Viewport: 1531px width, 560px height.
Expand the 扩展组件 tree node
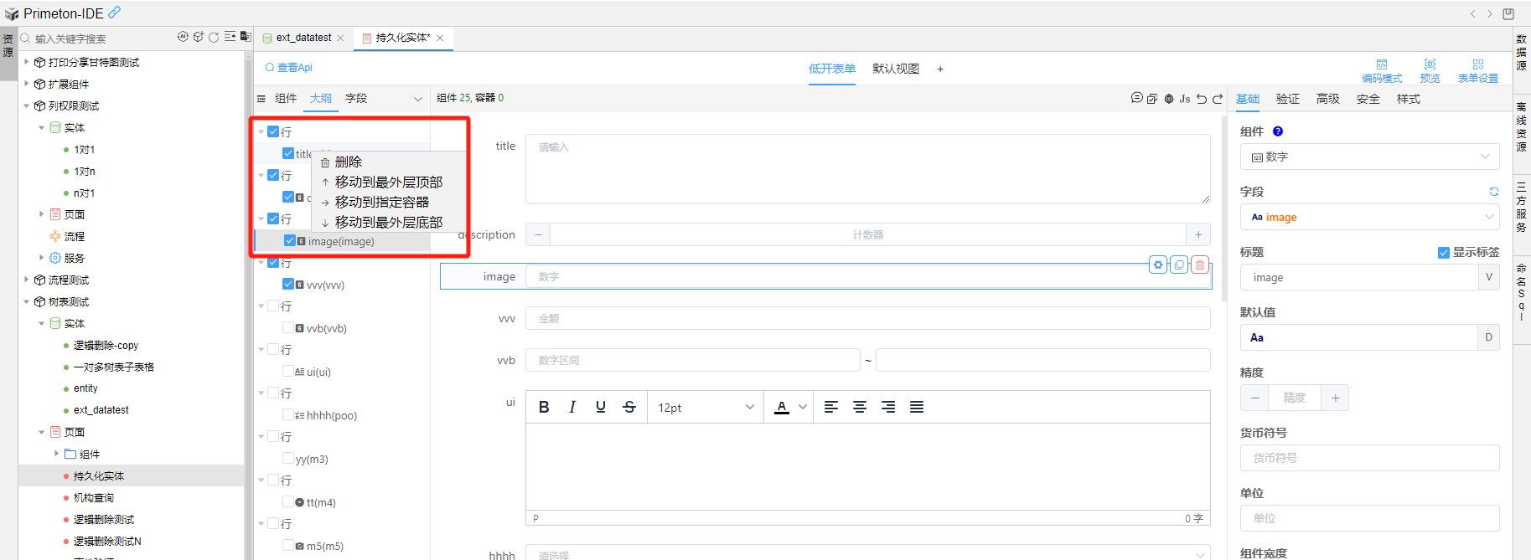coord(26,84)
